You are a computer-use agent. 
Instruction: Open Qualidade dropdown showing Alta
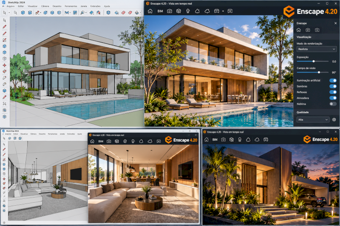(x=313, y=120)
